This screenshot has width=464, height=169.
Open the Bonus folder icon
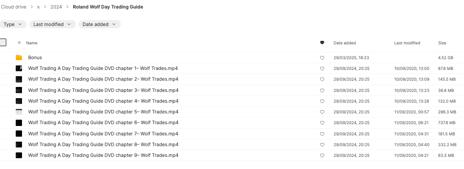pyautogui.click(x=19, y=58)
